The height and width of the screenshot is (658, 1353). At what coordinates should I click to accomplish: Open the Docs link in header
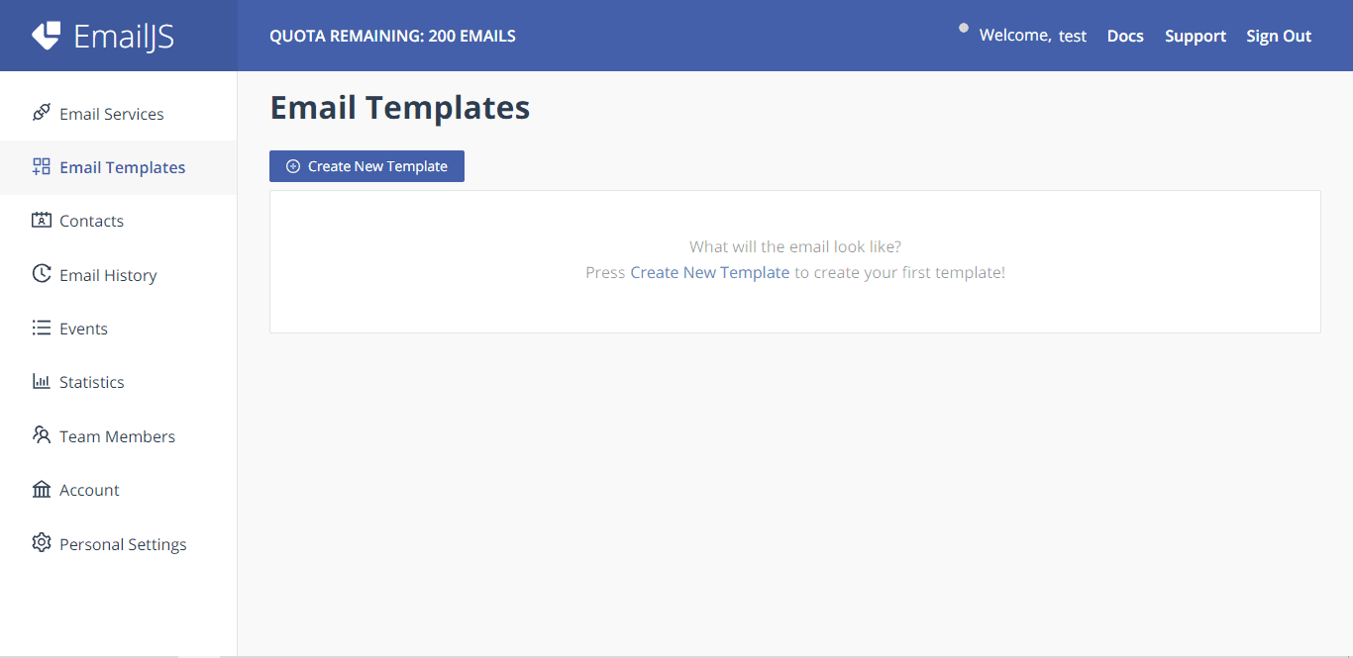click(1125, 36)
